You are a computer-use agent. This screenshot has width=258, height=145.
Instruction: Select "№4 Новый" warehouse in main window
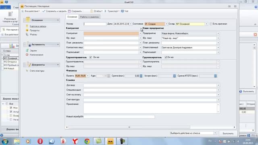(x=9, y=68)
